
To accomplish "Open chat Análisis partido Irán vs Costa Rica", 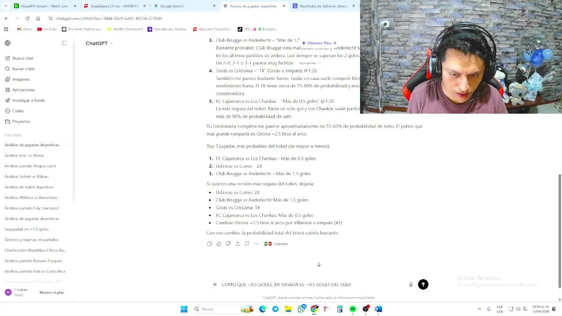I will (35, 271).
